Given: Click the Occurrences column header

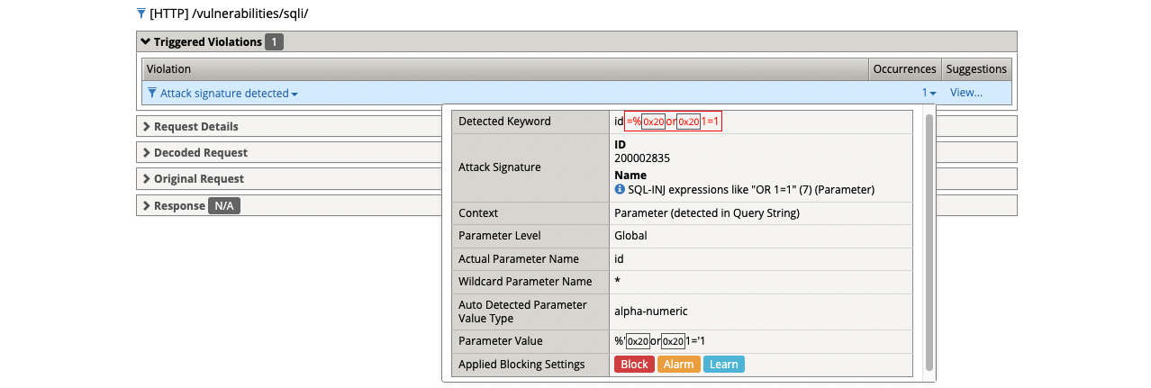Looking at the screenshot, I should 904,69.
